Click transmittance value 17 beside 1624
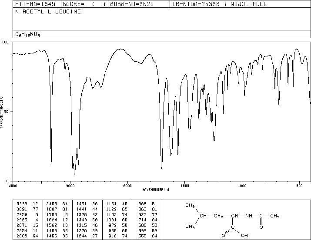The width and height of the screenshot is (311, 240). tap(65, 220)
